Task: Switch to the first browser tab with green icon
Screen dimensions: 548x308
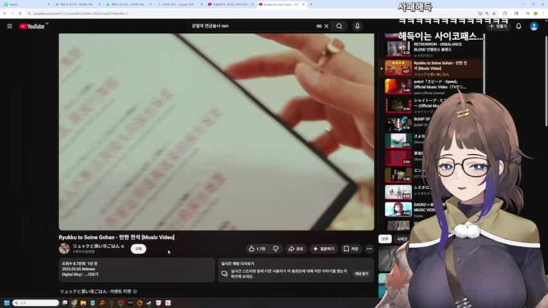Action: (x=26, y=4)
